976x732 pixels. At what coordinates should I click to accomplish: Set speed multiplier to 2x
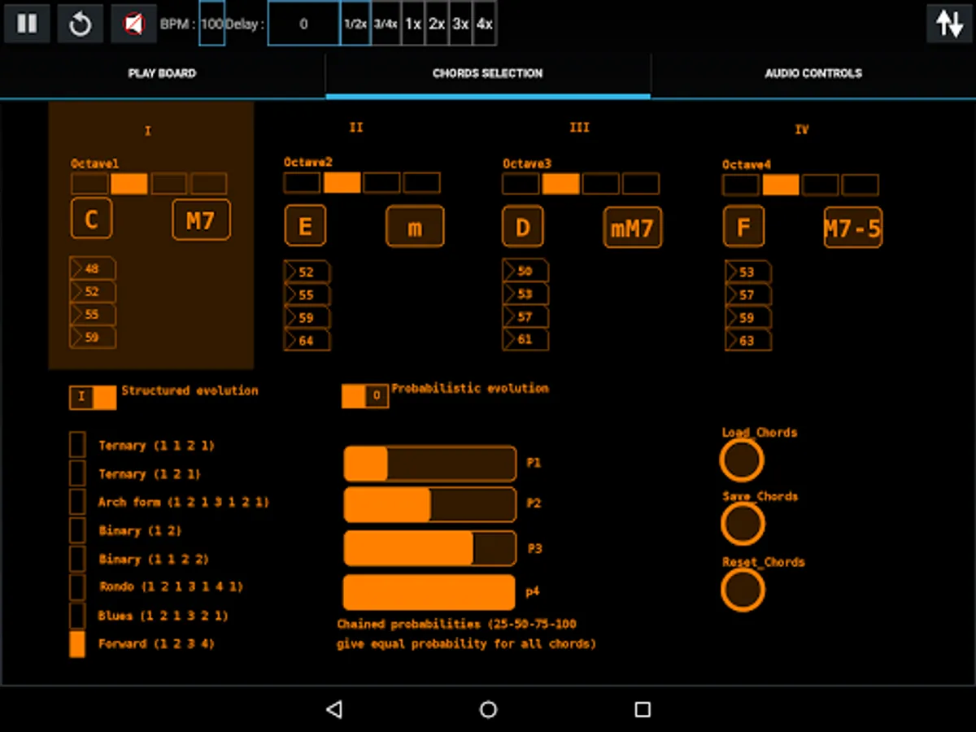click(x=437, y=24)
